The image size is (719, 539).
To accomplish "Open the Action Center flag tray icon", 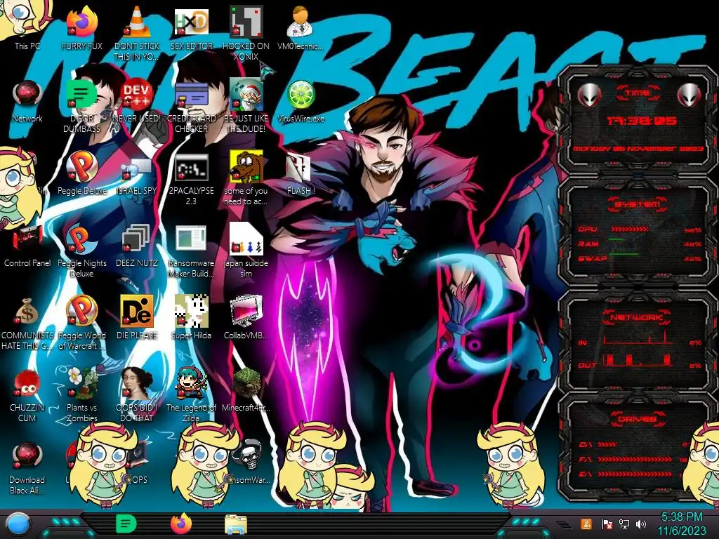I will [607, 524].
